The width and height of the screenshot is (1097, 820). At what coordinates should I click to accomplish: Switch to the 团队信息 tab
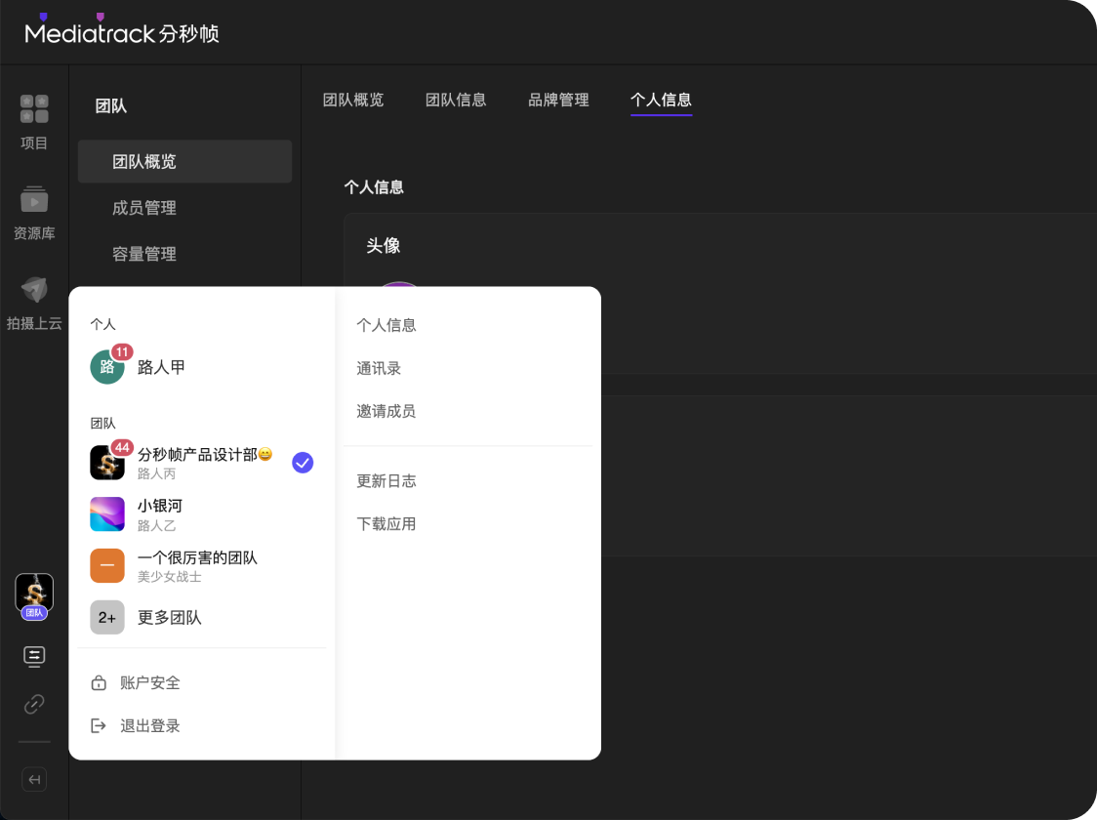[456, 100]
